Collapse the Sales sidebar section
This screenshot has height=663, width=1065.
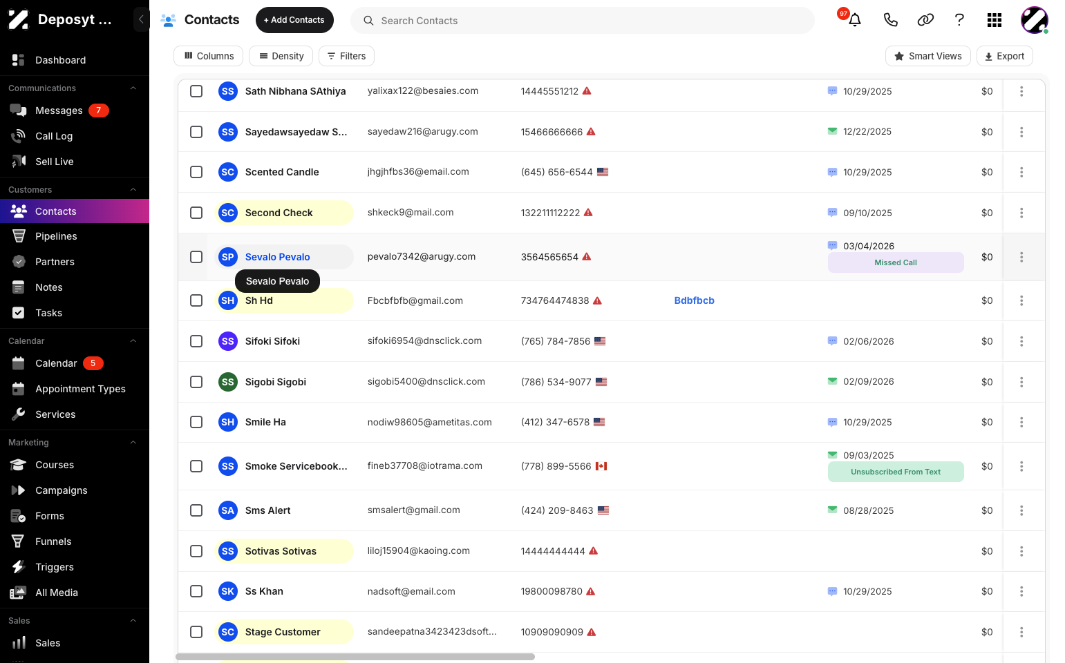(133, 621)
